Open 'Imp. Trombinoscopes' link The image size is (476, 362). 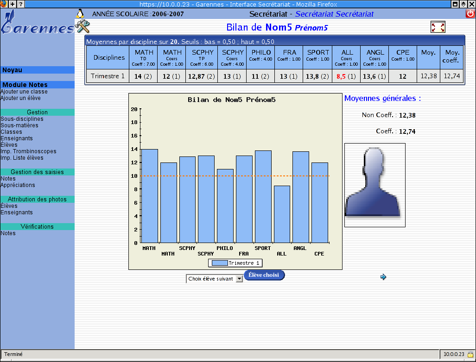28,151
